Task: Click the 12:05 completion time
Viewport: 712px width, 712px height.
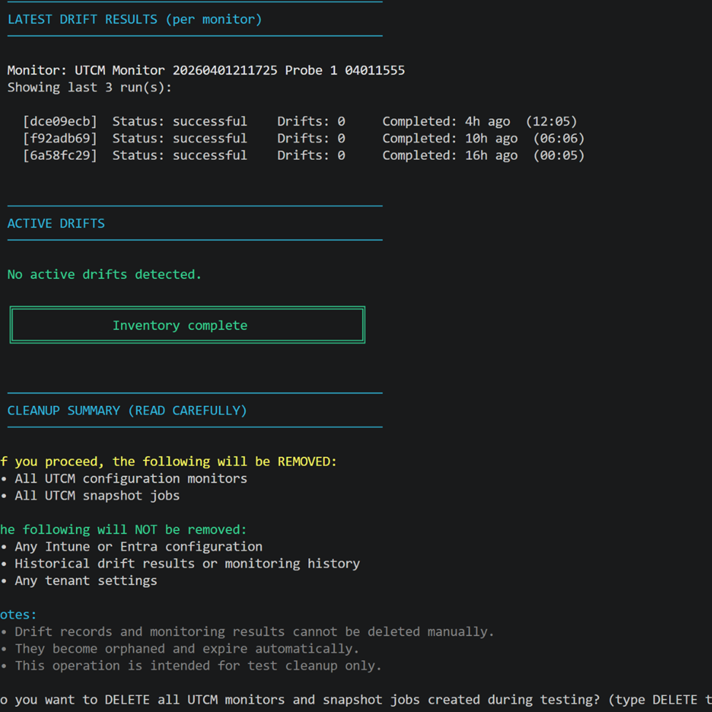Action: [x=551, y=122]
